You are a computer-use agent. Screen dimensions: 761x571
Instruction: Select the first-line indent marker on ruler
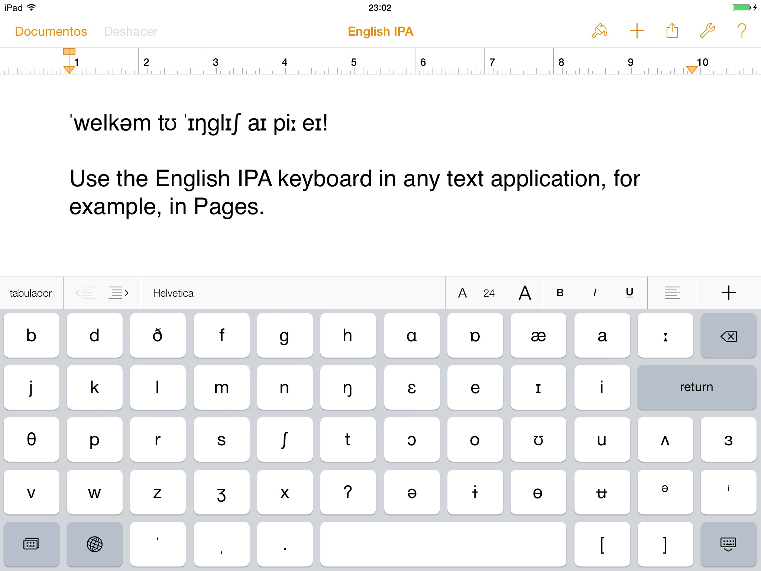[x=69, y=51]
